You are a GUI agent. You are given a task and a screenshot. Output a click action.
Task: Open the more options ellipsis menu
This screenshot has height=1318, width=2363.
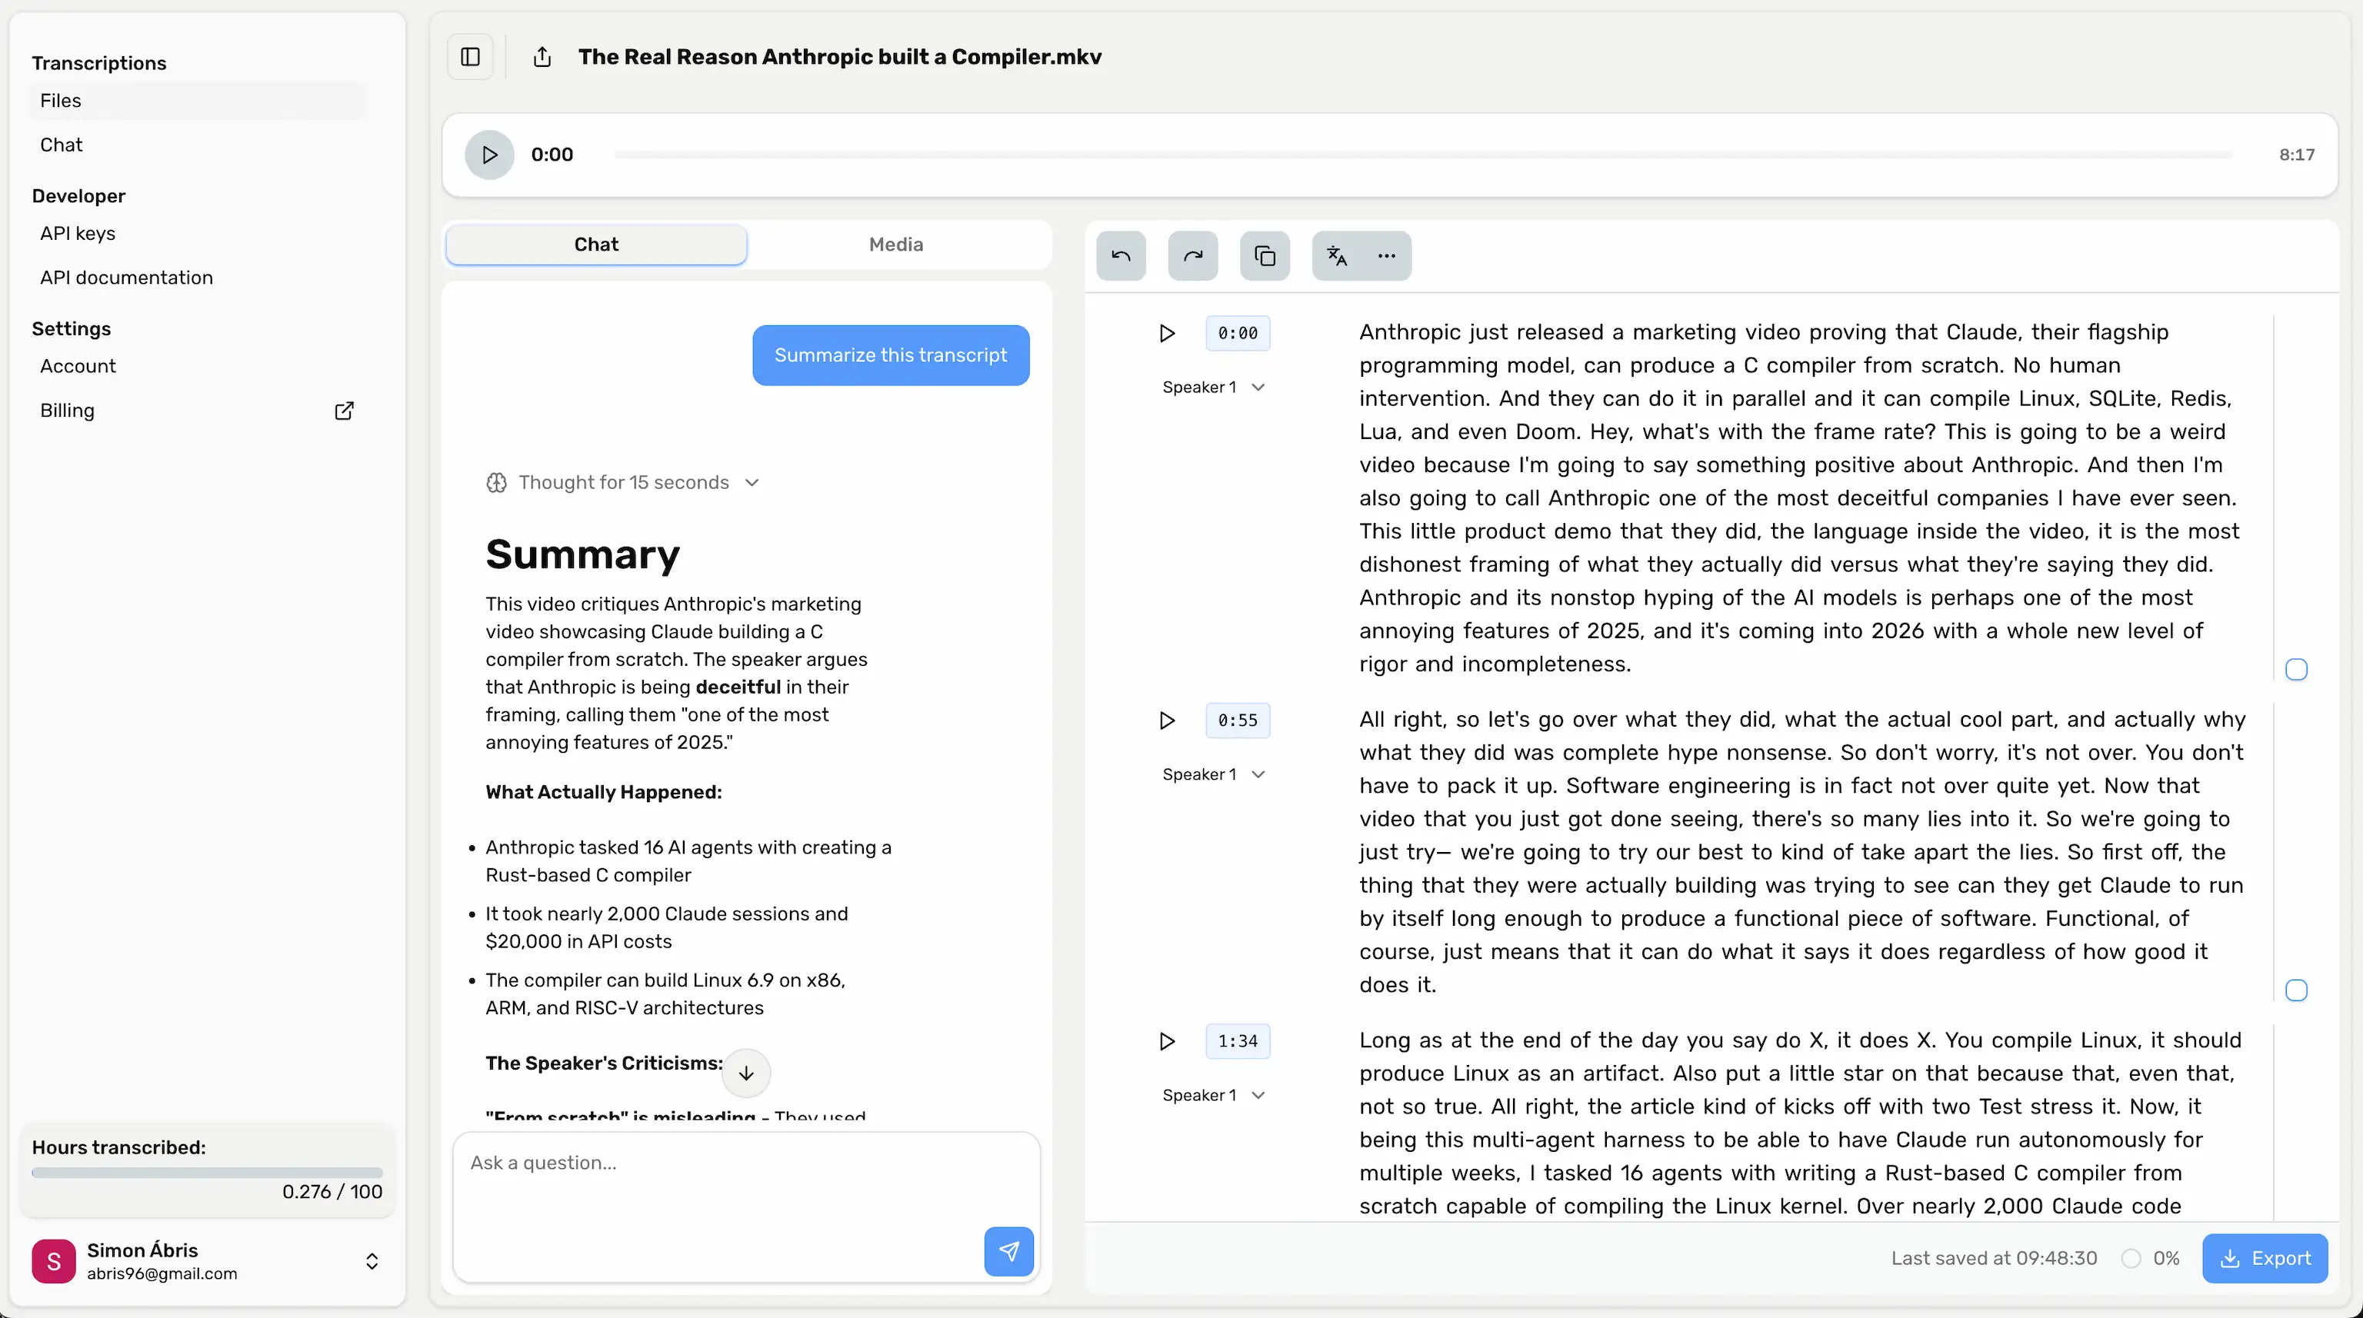pos(1386,256)
